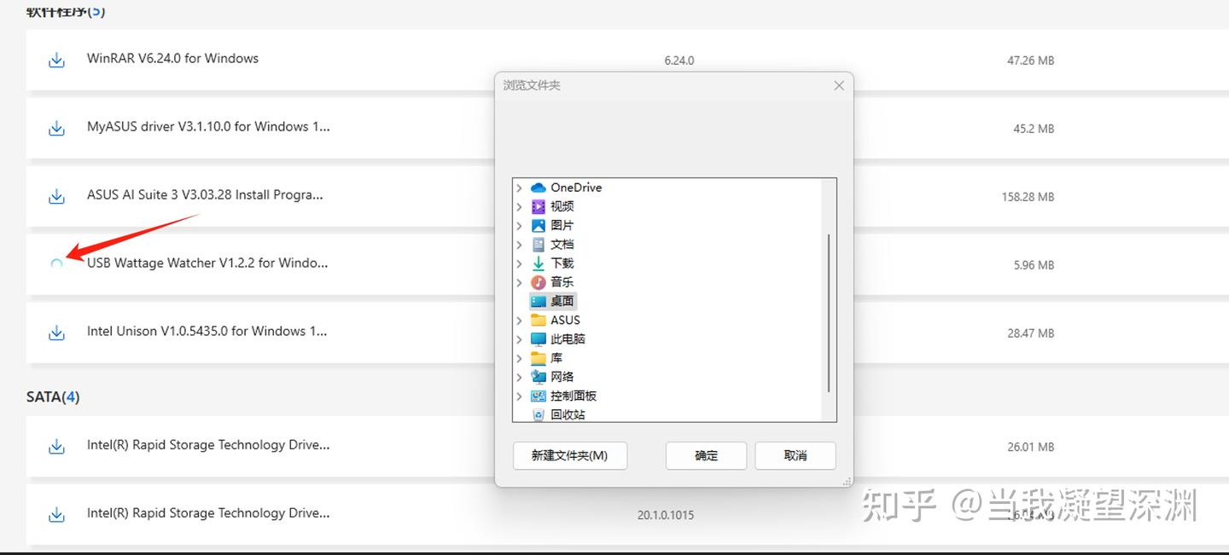The height and width of the screenshot is (555, 1229).
Task: Click the 音乐 music icon
Action: [x=538, y=282]
